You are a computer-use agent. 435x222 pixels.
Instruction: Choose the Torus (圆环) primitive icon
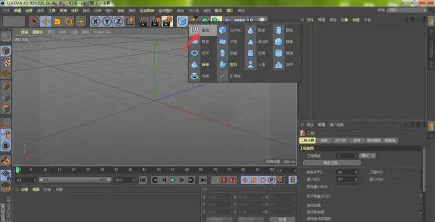(x=195, y=53)
